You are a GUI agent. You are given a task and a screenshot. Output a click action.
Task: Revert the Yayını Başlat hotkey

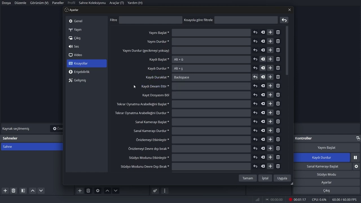point(255,32)
